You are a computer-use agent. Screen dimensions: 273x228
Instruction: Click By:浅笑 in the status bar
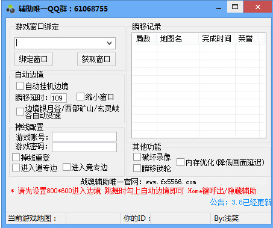227,218
